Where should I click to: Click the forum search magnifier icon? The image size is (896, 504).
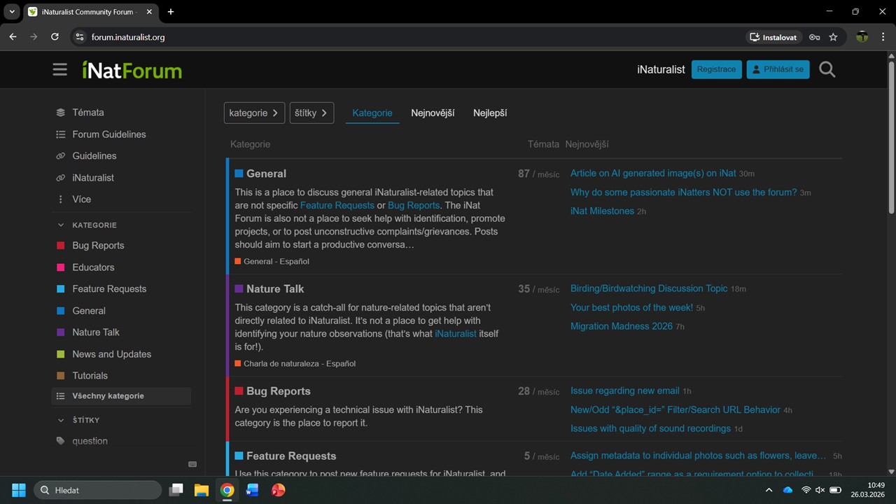tap(827, 69)
